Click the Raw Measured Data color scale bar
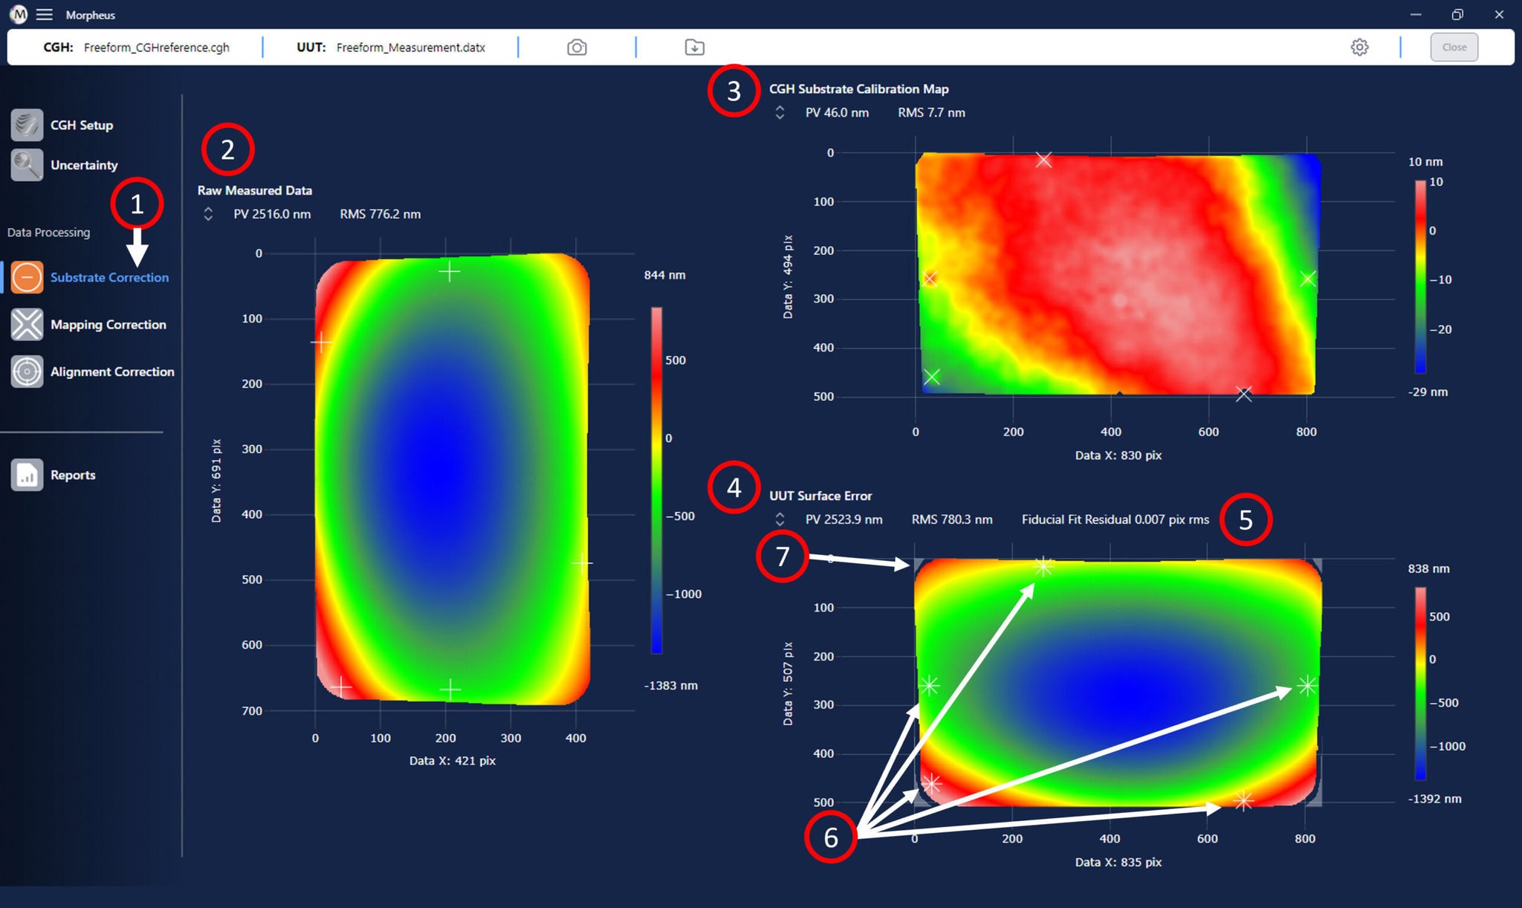This screenshot has width=1522, height=908. pos(656,480)
